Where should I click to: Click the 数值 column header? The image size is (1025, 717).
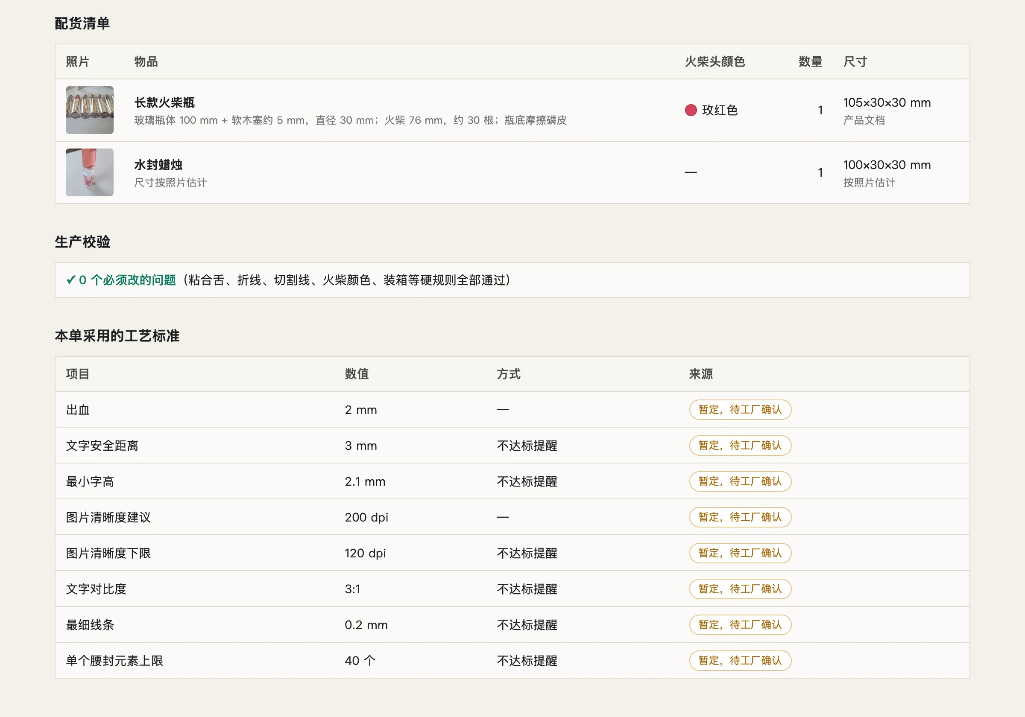tap(357, 374)
